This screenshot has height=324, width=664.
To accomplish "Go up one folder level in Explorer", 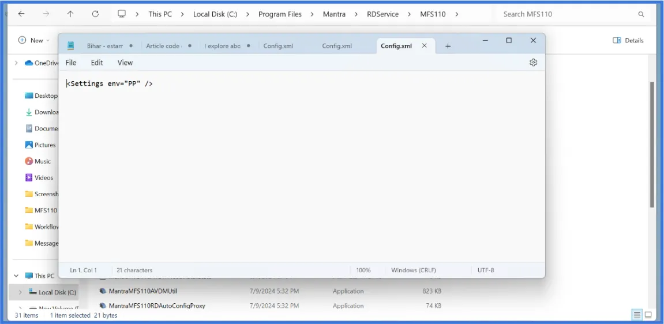I will pos(70,14).
